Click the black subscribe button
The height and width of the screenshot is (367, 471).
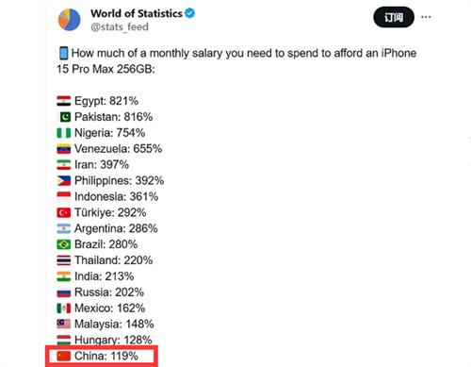click(x=394, y=17)
